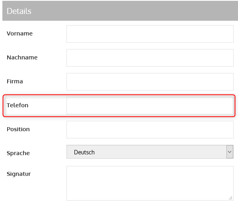Viewport: 238px width, 201px height.
Task: Click the chevron arrow on Sprache selector
Action: (x=230, y=152)
